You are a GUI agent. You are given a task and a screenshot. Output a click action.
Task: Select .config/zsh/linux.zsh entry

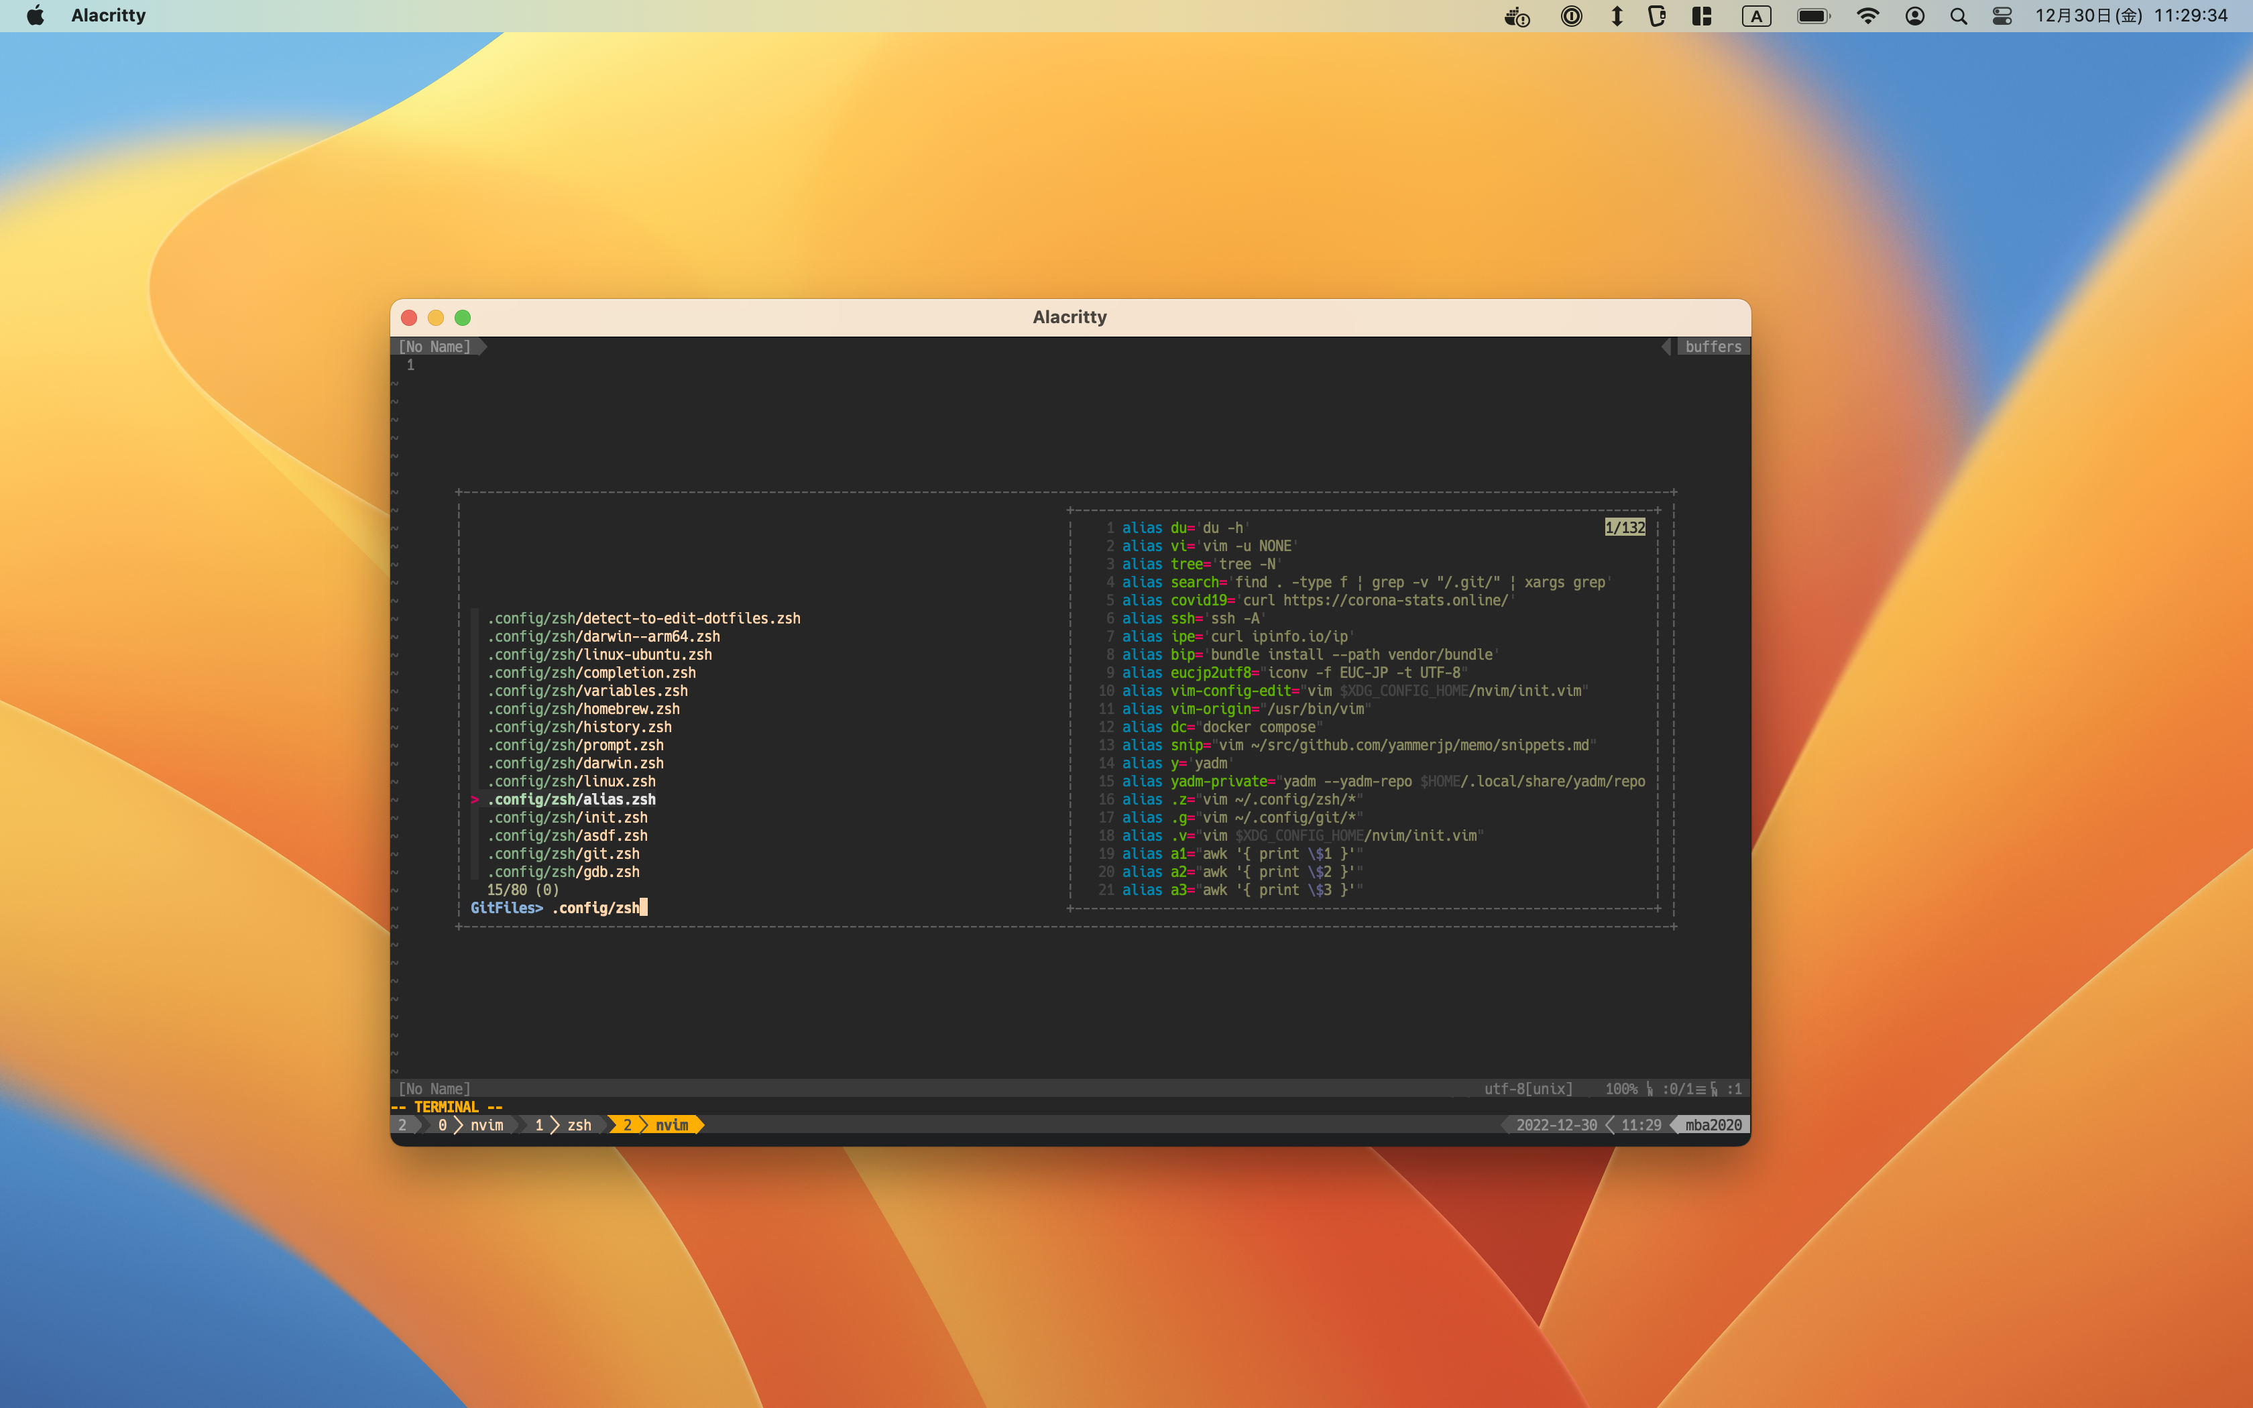pos(571,781)
